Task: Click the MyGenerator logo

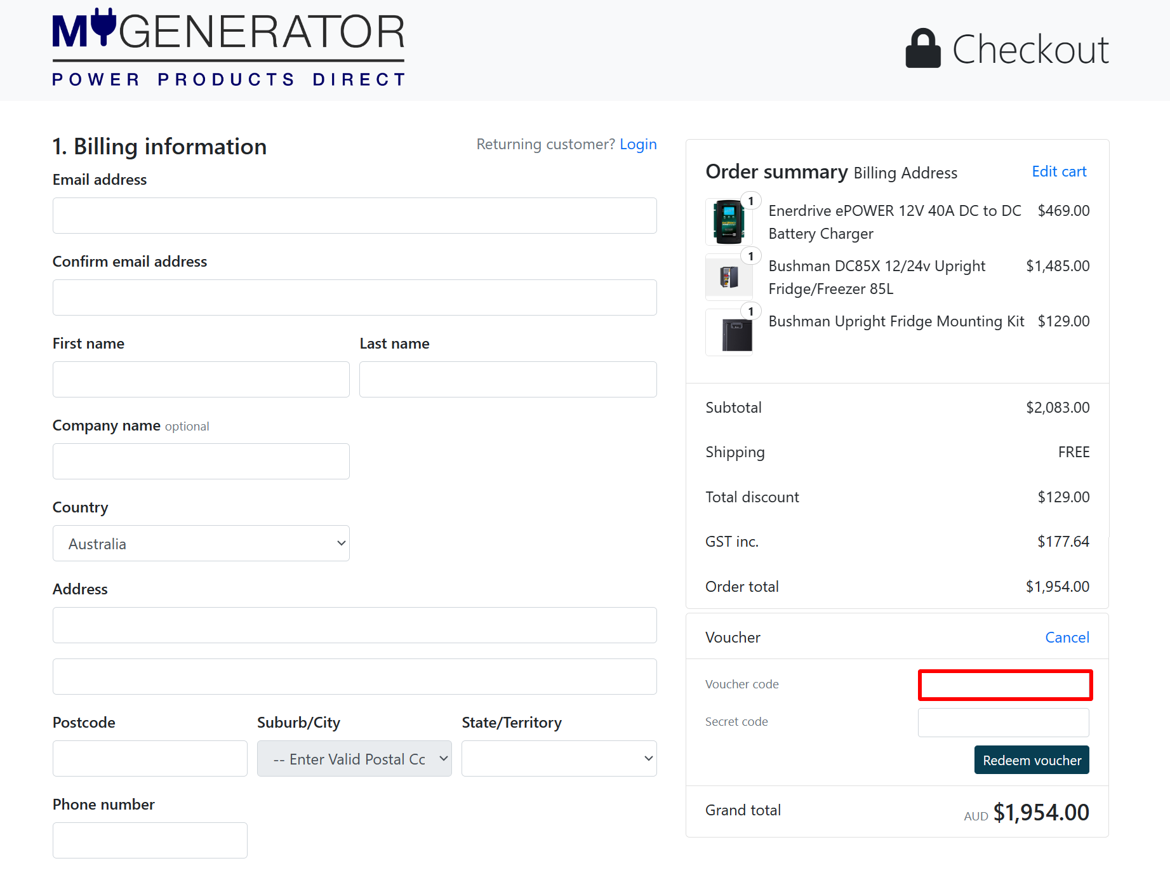Action: point(228,46)
